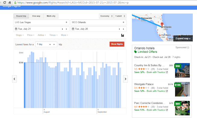Open Limited Offers hotel deals link

[x=147, y=52]
